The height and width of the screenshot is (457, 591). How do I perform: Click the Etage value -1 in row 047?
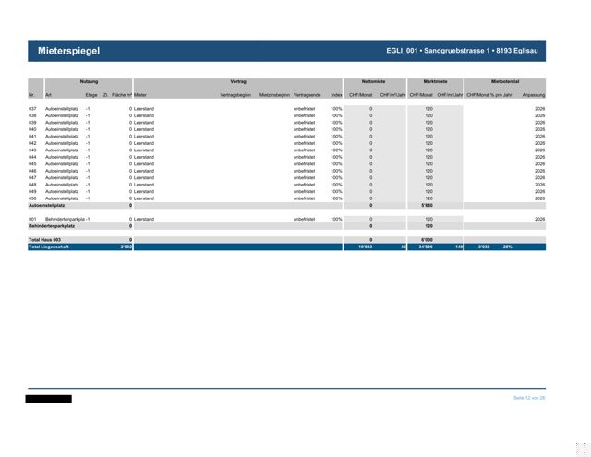point(88,178)
